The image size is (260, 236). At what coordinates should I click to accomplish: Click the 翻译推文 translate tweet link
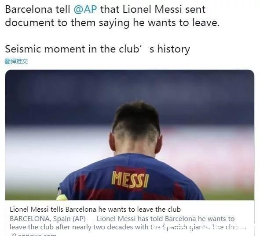[16, 61]
